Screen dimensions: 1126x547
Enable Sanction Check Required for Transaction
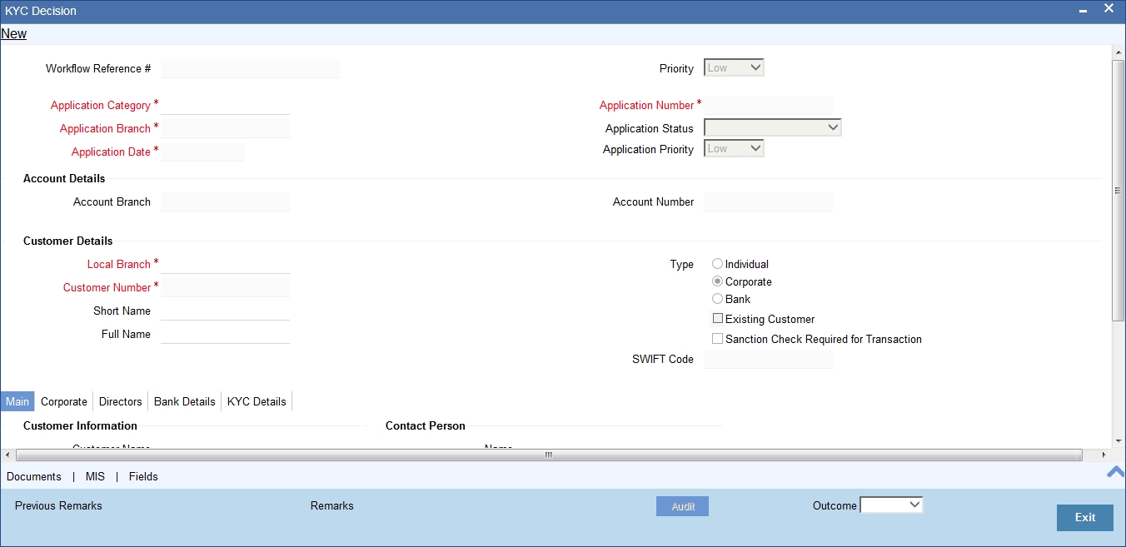click(718, 339)
